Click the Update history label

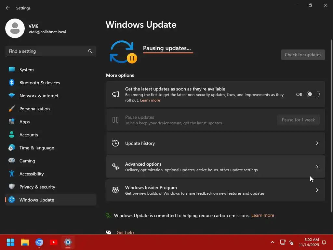(140, 143)
